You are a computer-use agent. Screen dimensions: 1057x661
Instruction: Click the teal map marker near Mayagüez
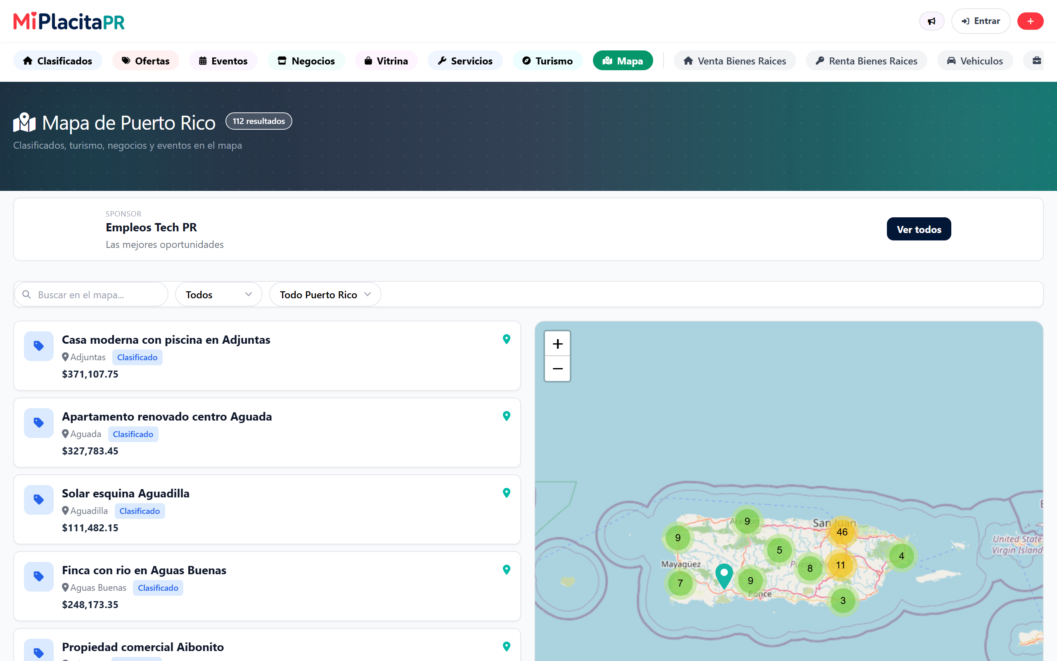[x=724, y=576]
